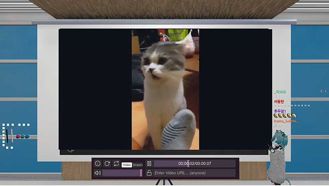The height and width of the screenshot is (186, 329).
Task: Open the video player info button
Action: click(x=97, y=163)
